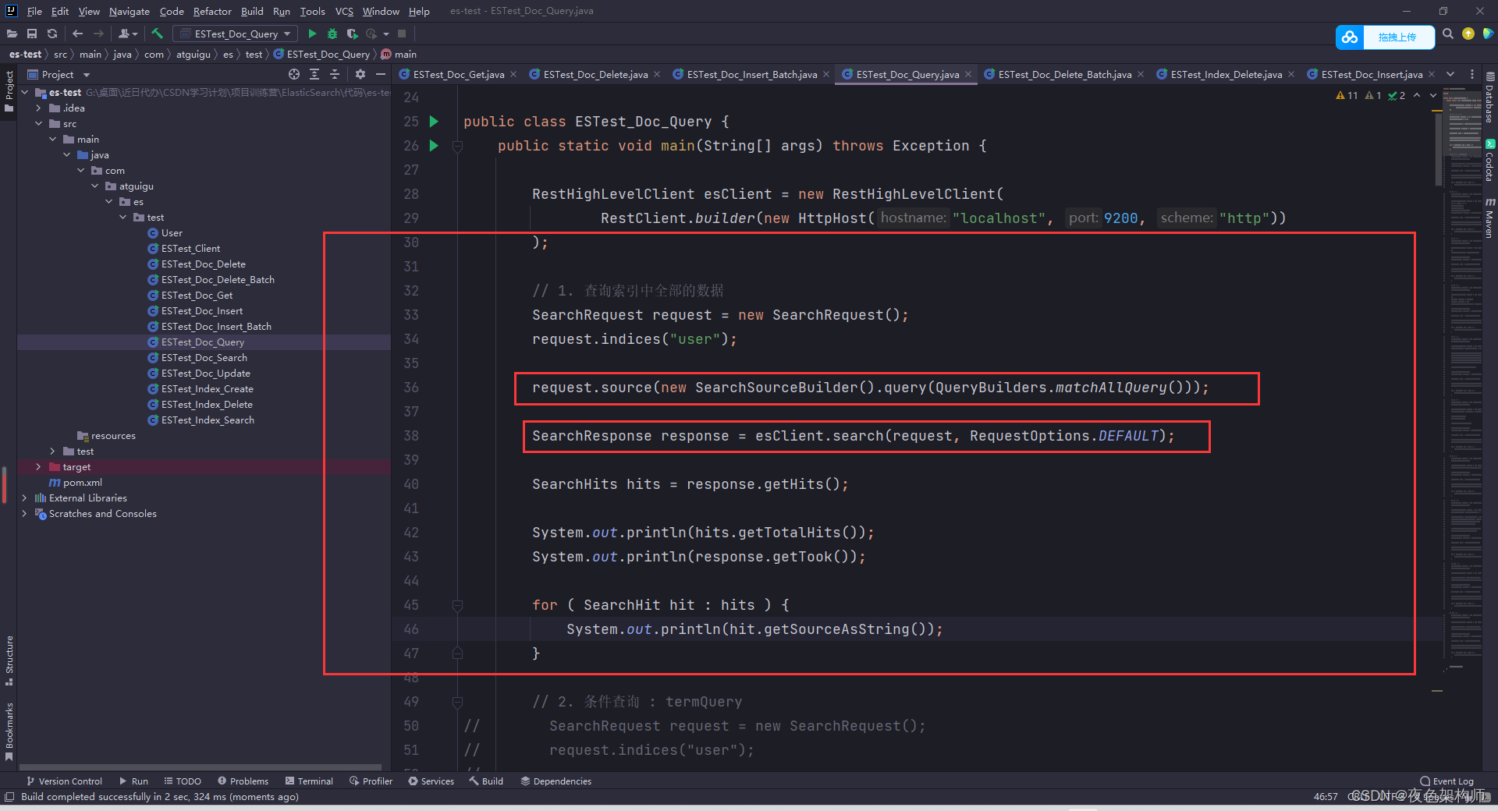Expand Scratches and Consoles node
The width and height of the screenshot is (1498, 811).
[24, 514]
